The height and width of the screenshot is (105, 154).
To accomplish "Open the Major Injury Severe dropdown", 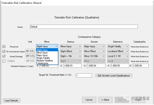I will (94, 46).
